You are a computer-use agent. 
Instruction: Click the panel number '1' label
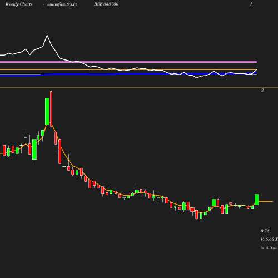point(251,4)
